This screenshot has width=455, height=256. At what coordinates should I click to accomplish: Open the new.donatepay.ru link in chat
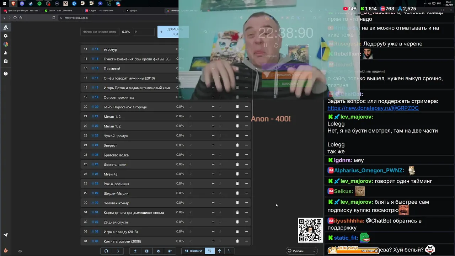pos(373,108)
